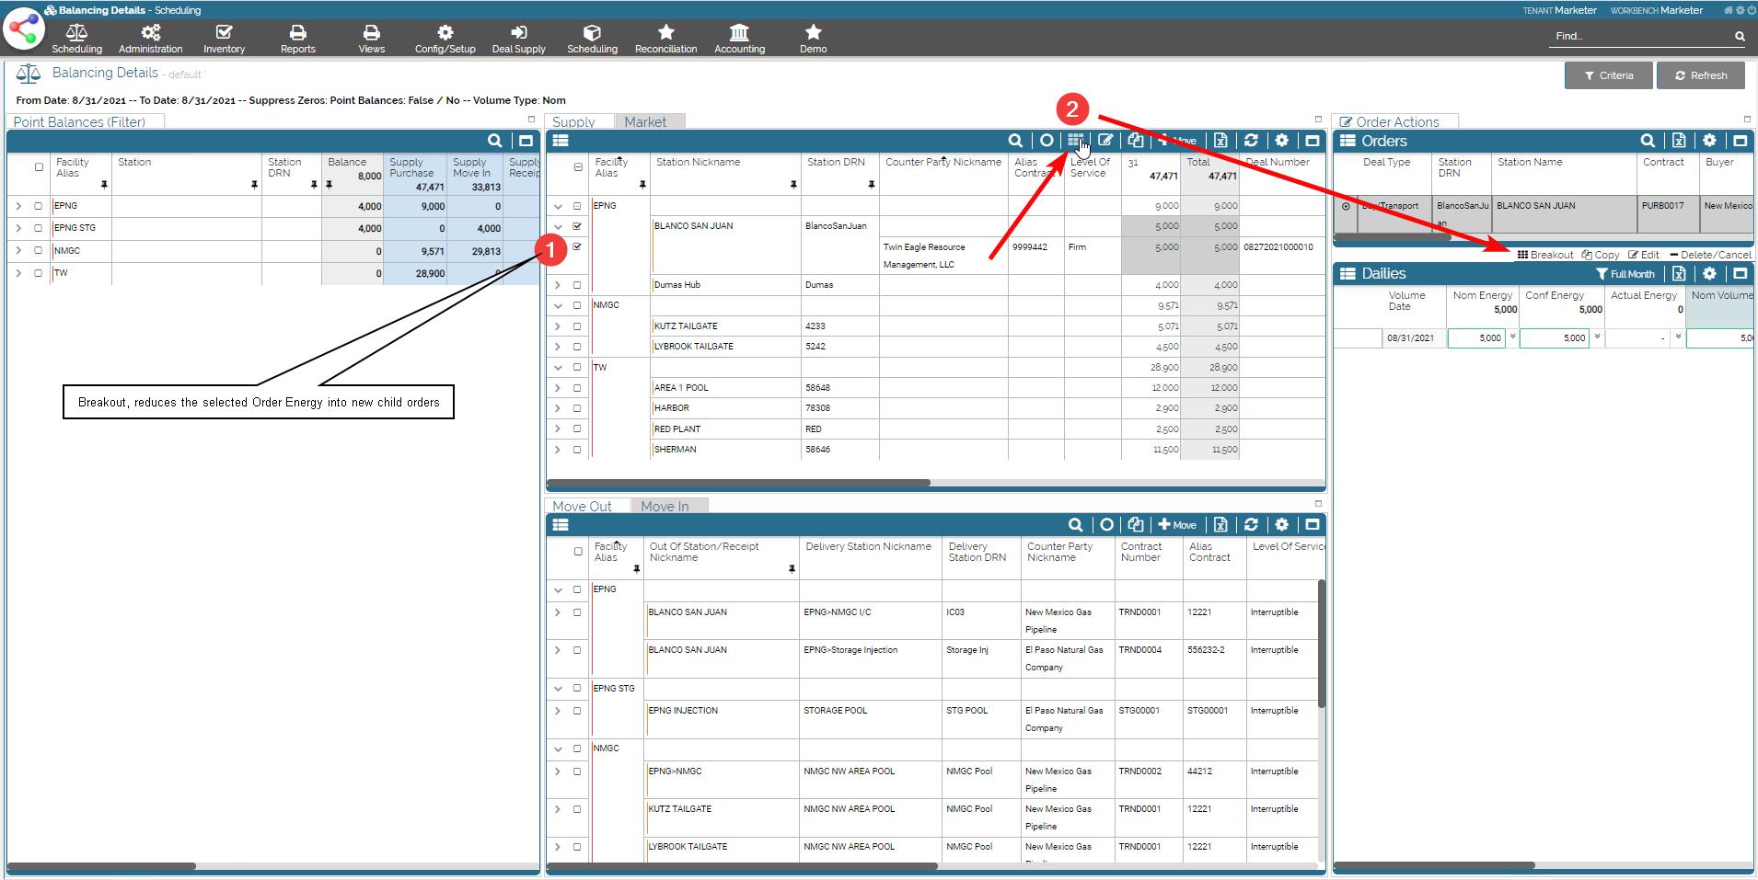This screenshot has height=880, width=1758.
Task: Click the Nom Energy input for 08/31/2021
Action: tap(1476, 338)
